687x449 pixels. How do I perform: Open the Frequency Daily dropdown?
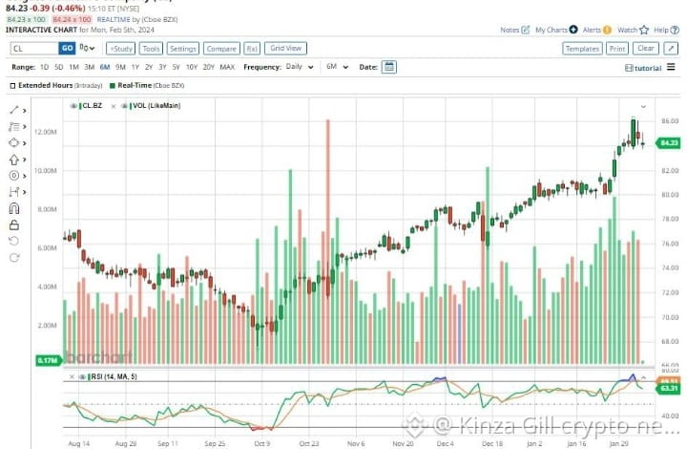point(300,67)
